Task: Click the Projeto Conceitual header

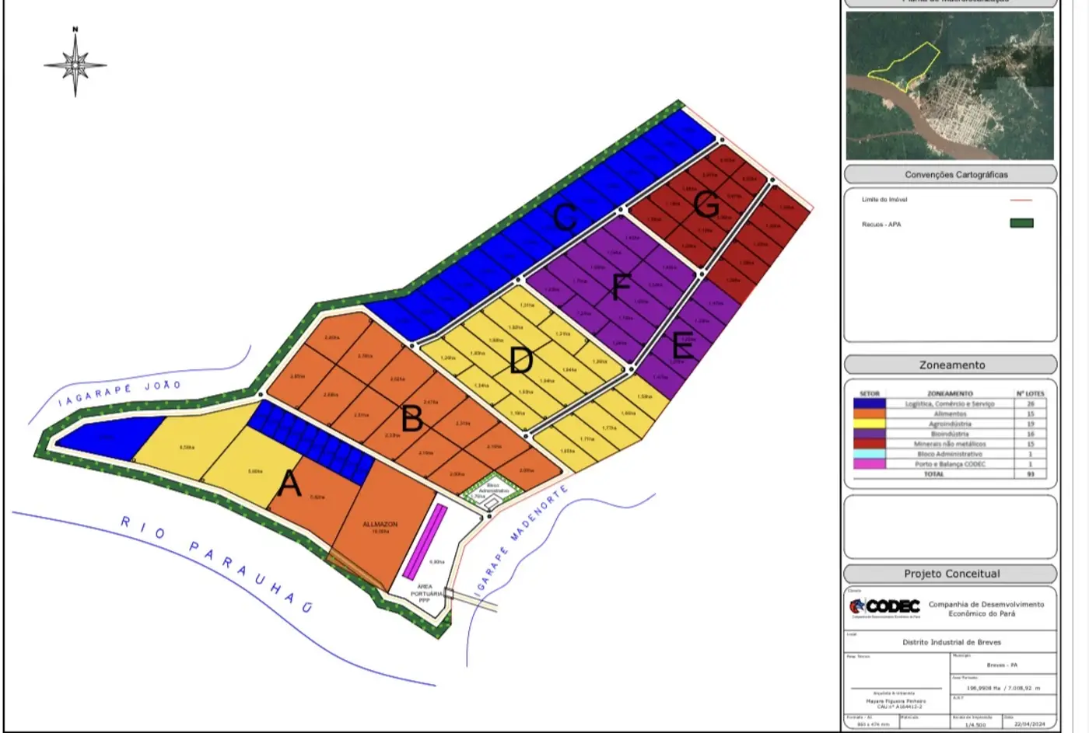Action: 951,574
